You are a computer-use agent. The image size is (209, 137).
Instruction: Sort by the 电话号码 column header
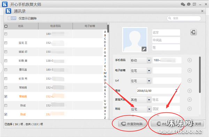click(x=55, y=26)
